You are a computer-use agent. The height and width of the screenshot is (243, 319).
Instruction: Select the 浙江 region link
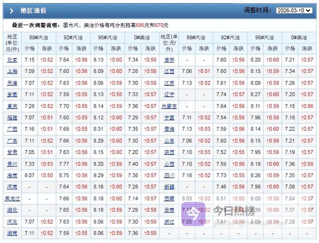pos(169,222)
